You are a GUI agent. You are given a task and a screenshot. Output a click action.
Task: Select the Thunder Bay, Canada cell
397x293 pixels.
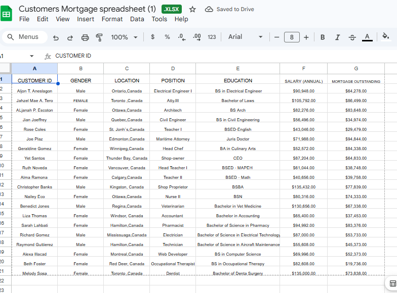(127, 156)
